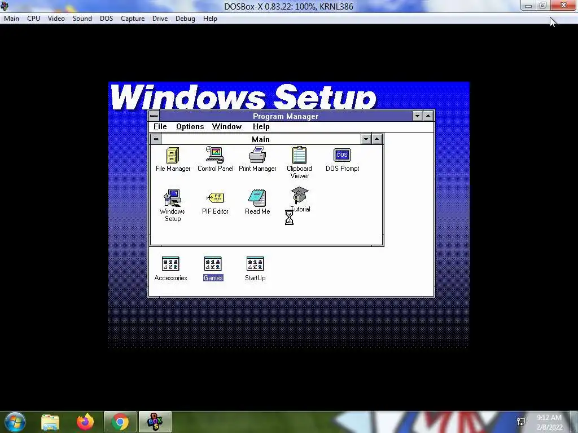
Task: Minimize the Main group window
Action: click(x=366, y=139)
